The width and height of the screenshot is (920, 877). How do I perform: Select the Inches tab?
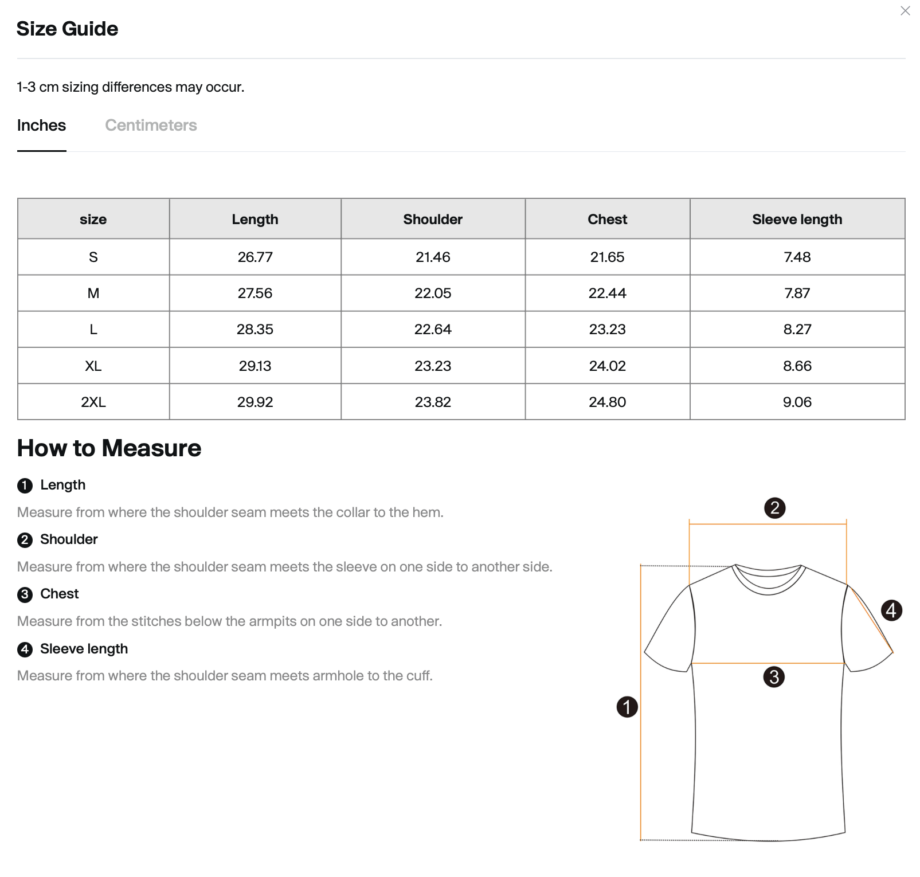tap(41, 126)
